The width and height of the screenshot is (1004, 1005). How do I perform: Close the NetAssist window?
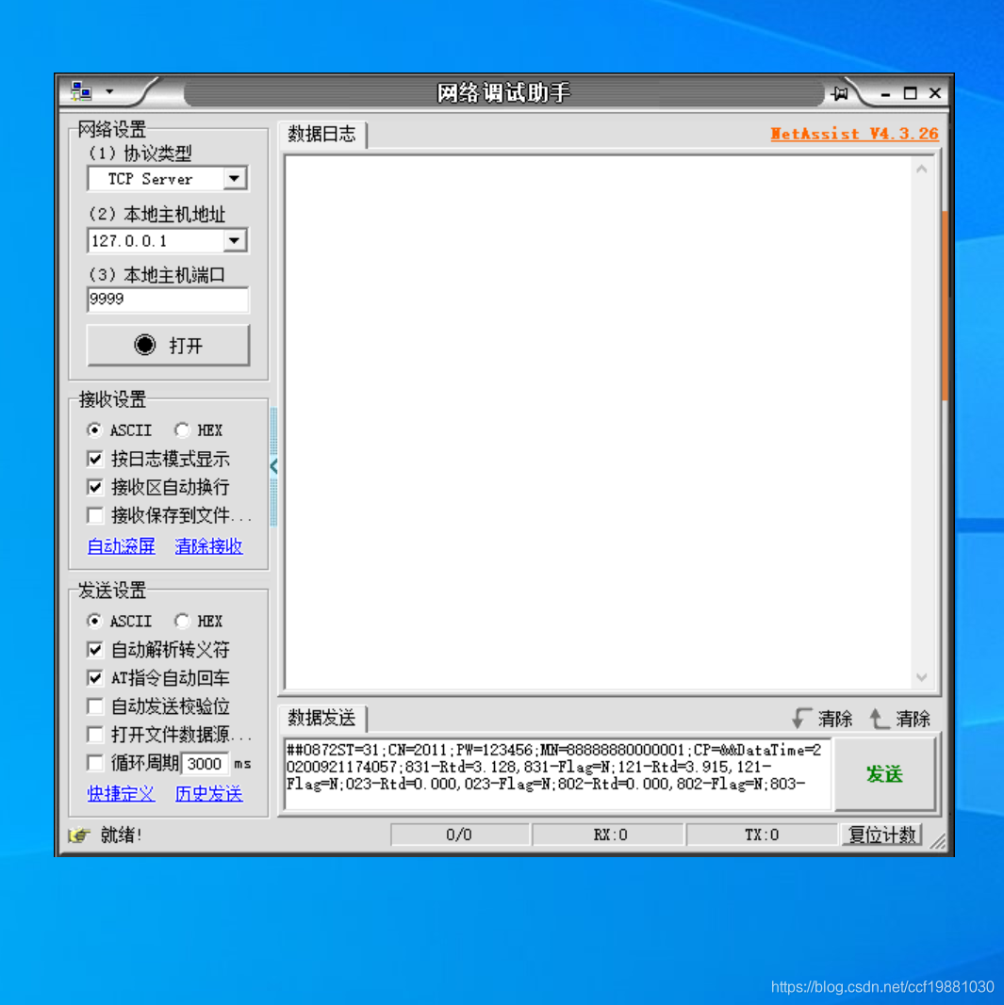(x=935, y=93)
